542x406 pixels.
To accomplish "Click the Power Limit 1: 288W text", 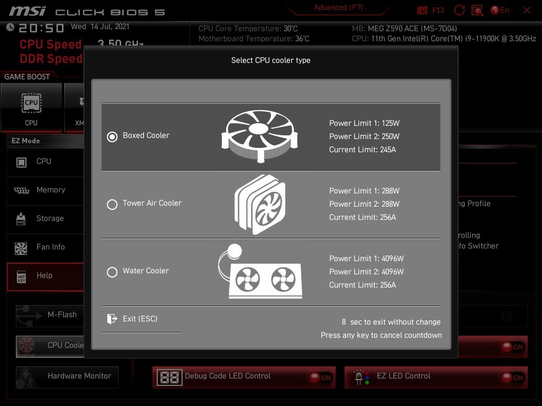I will click(x=364, y=191).
